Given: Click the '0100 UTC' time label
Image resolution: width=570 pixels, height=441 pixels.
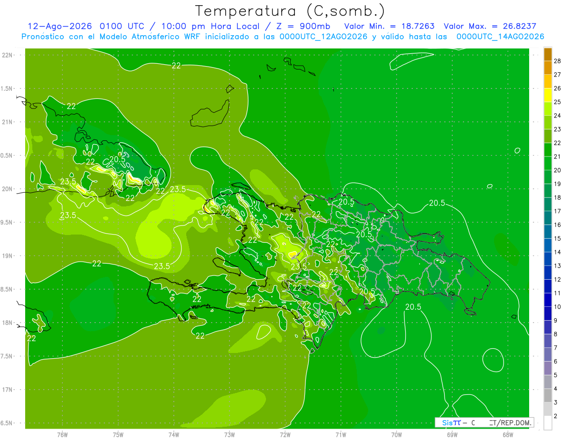Looking at the screenshot, I should (122, 27).
